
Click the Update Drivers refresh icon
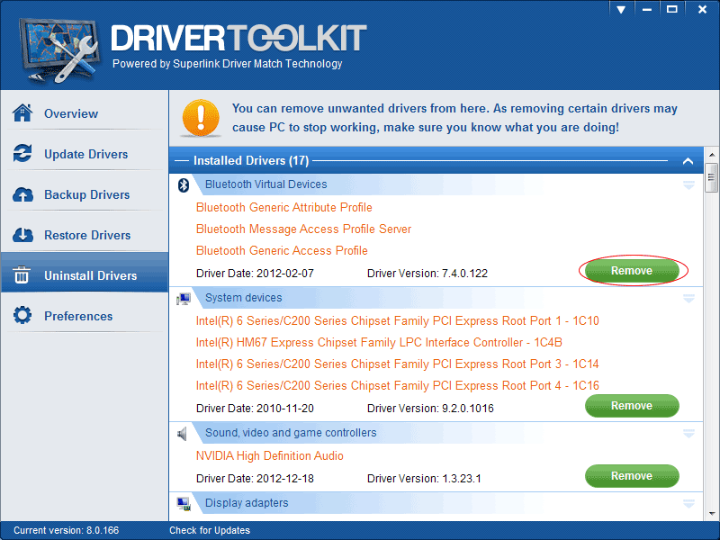click(x=22, y=153)
